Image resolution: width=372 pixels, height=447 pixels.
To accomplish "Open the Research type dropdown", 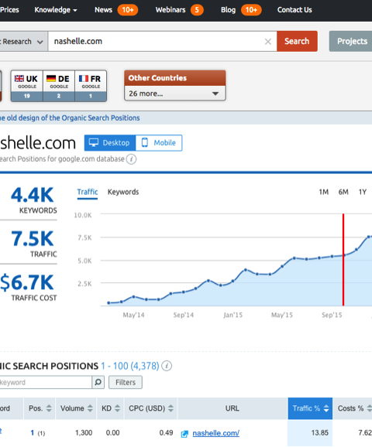I will click(x=24, y=42).
